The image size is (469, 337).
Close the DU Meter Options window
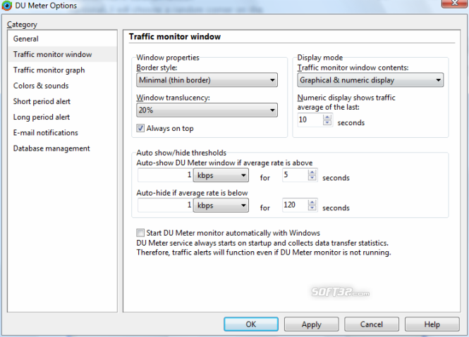point(455,4)
